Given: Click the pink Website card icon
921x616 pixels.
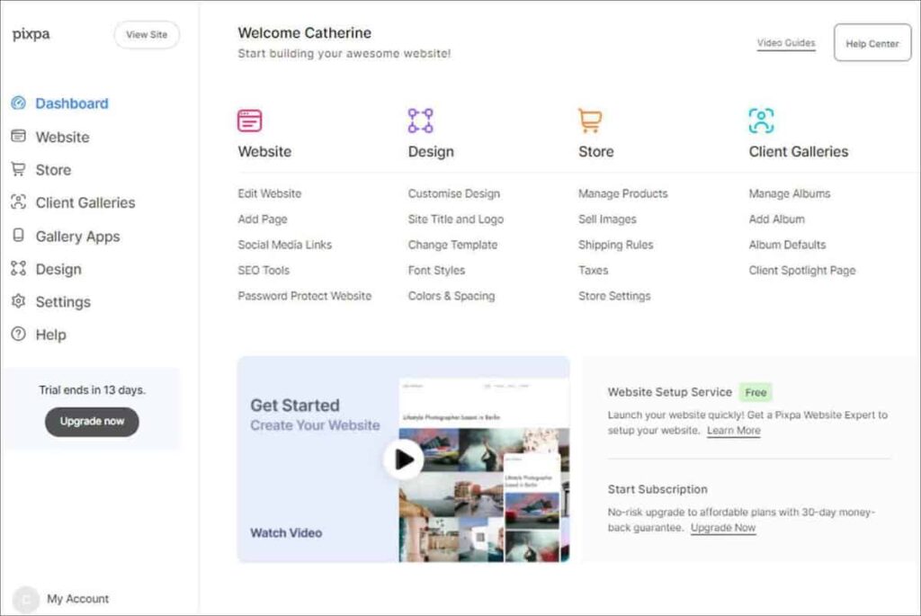Looking at the screenshot, I should coord(250,120).
